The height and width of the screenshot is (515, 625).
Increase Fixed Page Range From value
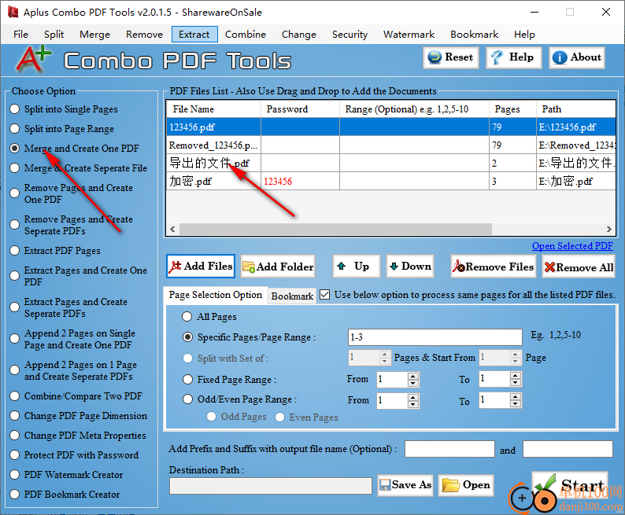(413, 376)
